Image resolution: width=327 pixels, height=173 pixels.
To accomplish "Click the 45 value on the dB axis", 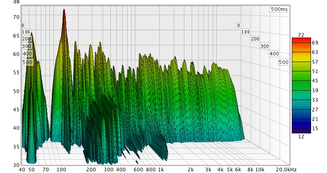I will [x=16, y=110].
